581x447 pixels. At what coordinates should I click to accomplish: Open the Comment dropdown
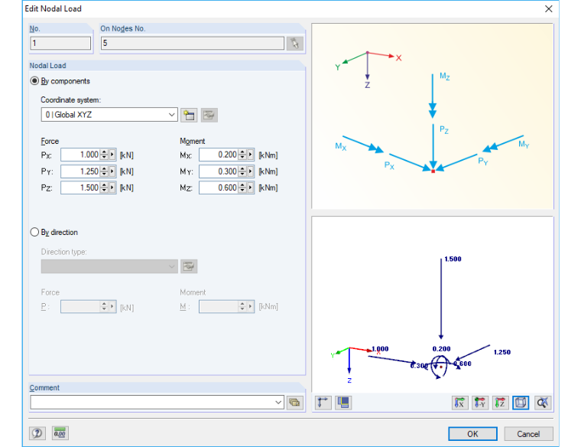pyautogui.click(x=278, y=403)
